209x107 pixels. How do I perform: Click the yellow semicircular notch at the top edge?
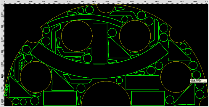pos(106,9)
